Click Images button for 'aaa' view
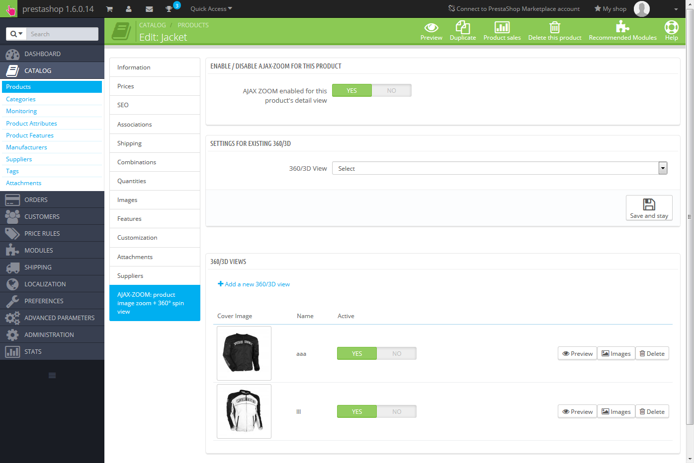Screen dimensions: 694x463 [616, 353]
